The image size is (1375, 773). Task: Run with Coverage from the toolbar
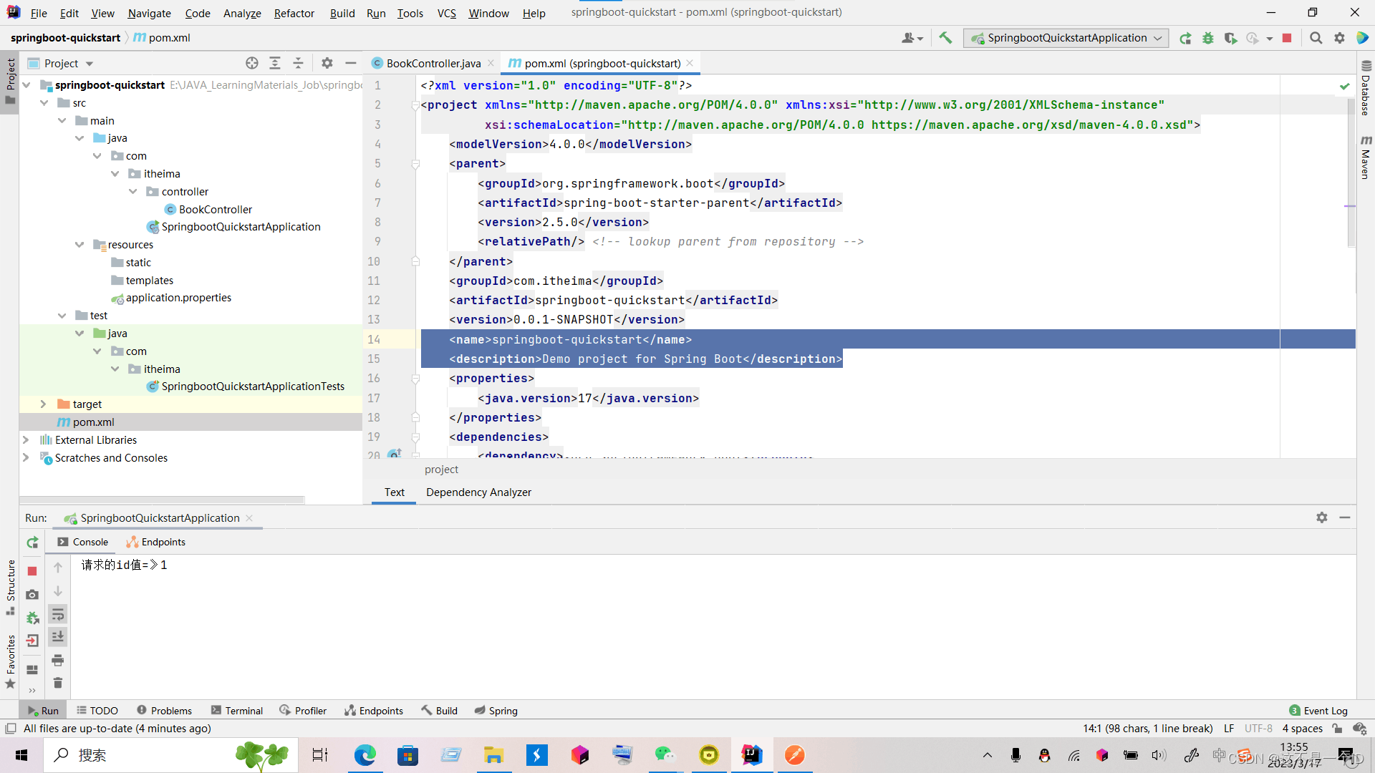1230,38
